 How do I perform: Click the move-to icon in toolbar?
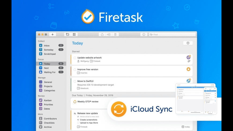pos(109,34)
